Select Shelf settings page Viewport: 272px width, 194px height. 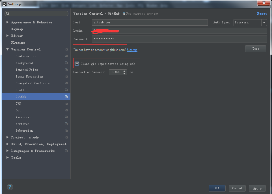point(20,90)
